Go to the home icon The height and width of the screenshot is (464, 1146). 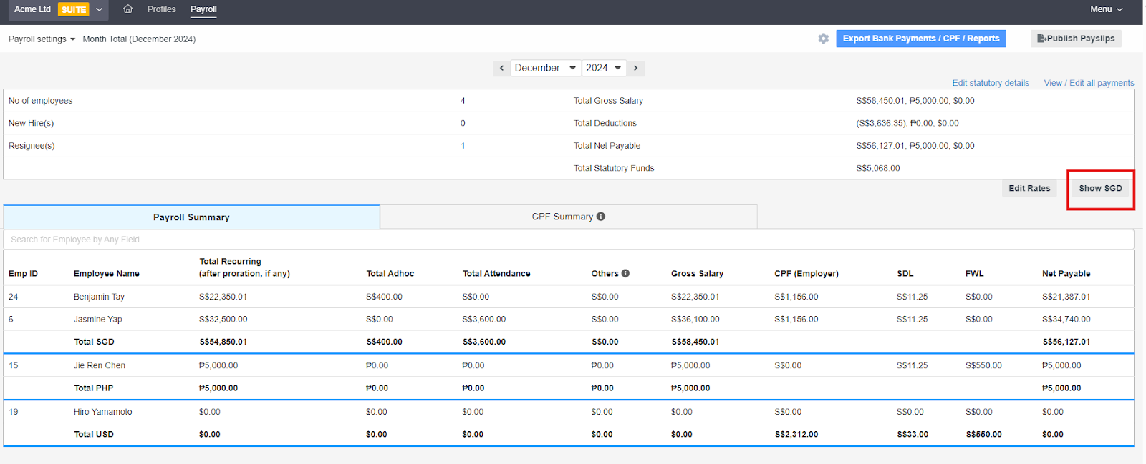[127, 9]
